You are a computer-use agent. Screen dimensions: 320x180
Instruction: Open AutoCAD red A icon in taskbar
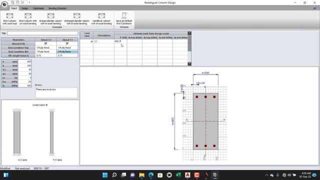point(188,175)
